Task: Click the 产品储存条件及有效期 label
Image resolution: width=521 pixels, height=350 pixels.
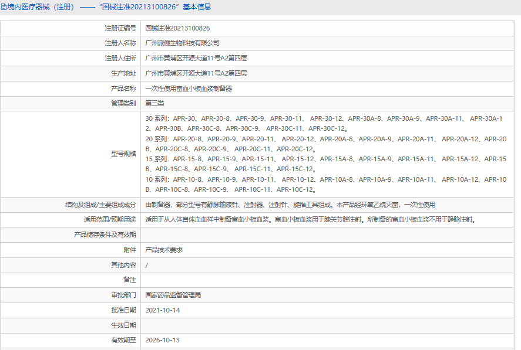Action: [x=105, y=235]
